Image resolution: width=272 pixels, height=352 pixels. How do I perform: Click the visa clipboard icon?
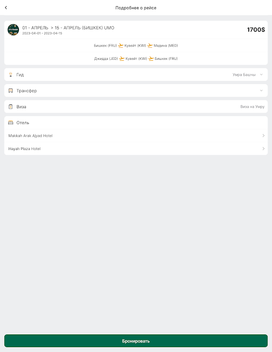point(11,106)
